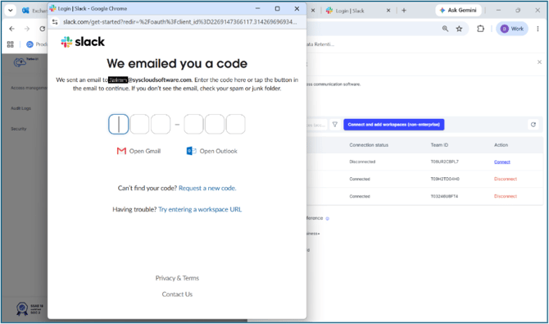Open the tab search dropdown arrow
This screenshot has height=324, width=549.
[x=11, y=11]
